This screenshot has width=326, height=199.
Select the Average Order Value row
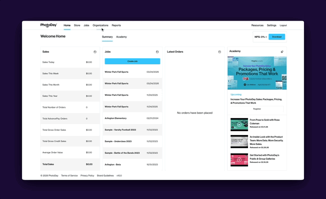pos(70,152)
